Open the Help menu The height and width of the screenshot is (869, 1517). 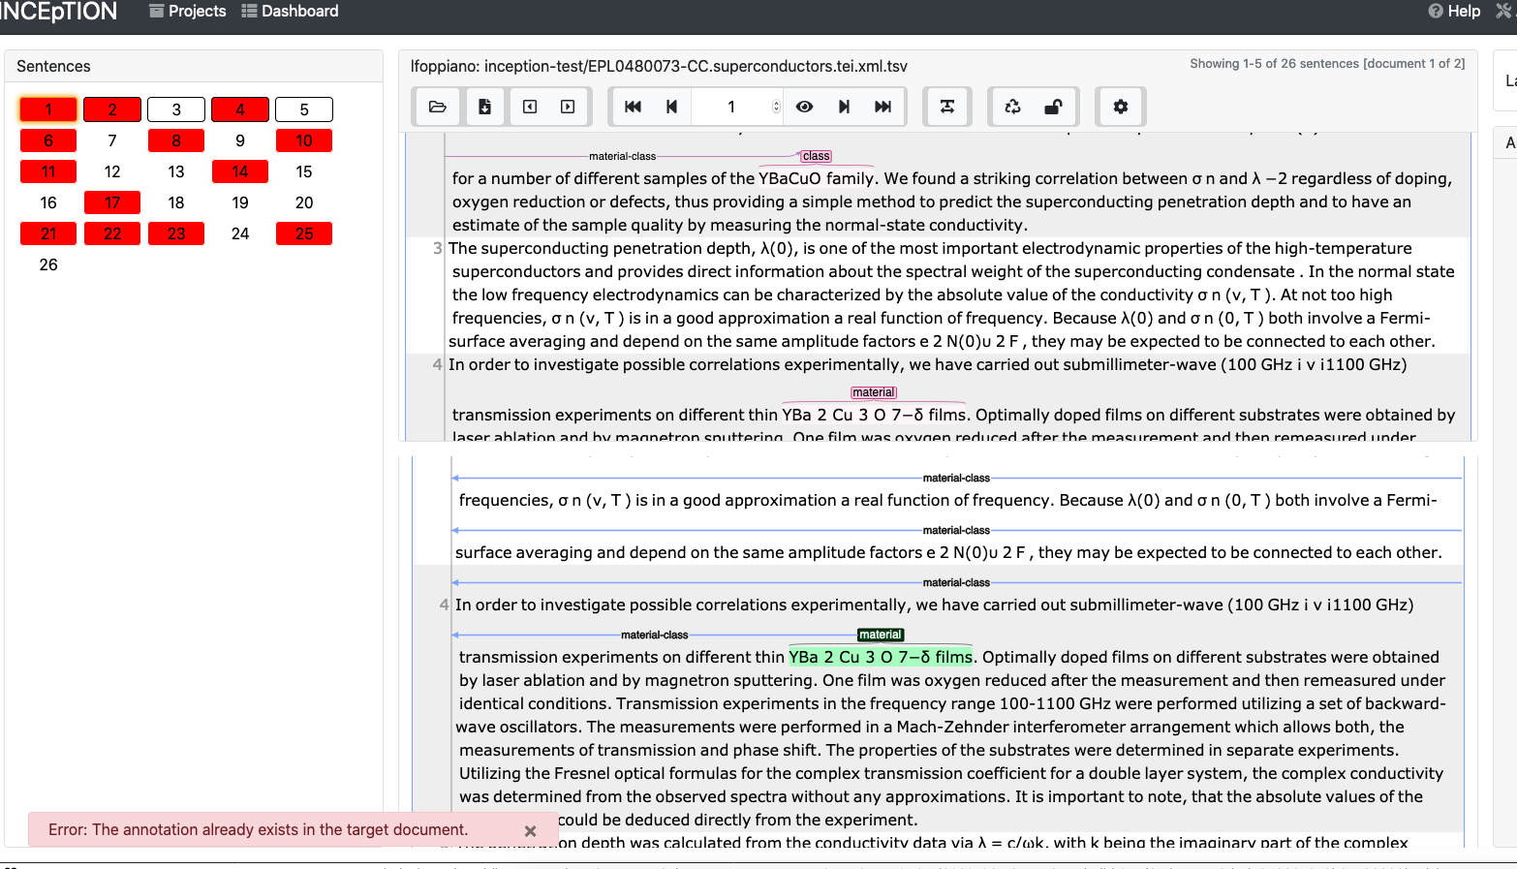click(x=1454, y=11)
